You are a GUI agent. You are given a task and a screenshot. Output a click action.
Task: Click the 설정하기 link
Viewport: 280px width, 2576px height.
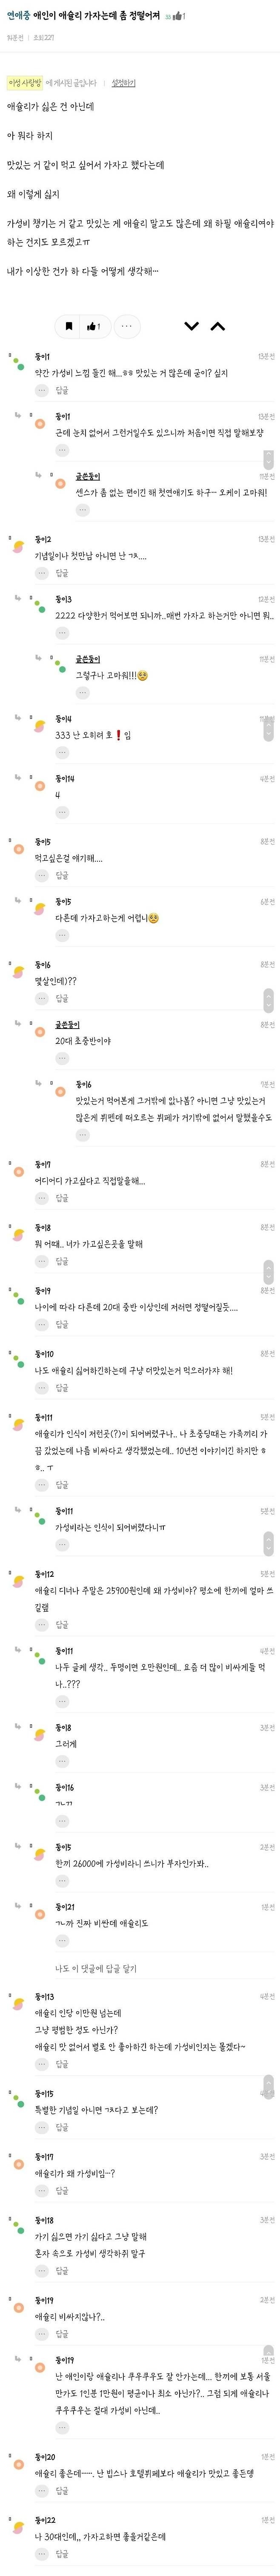[124, 82]
